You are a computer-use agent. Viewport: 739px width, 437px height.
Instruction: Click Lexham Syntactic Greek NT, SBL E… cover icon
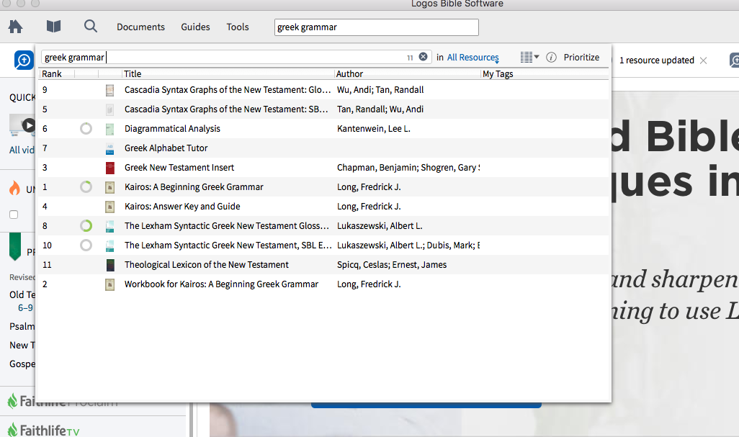109,245
